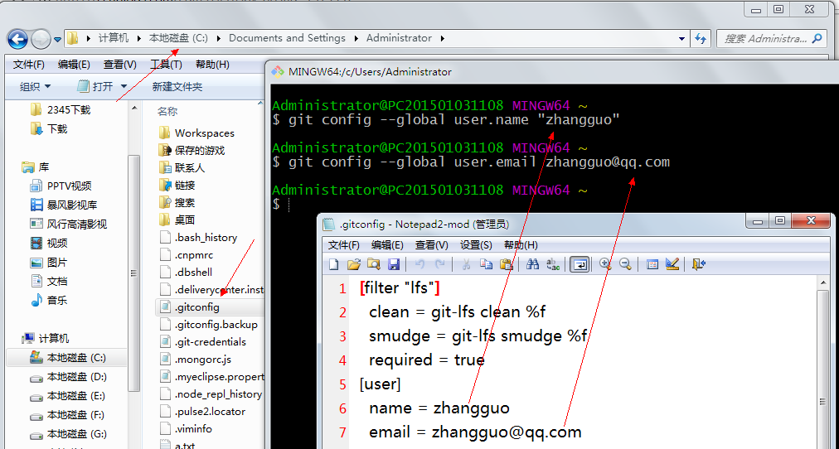This screenshot has width=839, height=449.
Task: Click Administrator in the address bar path
Action: tap(399, 38)
